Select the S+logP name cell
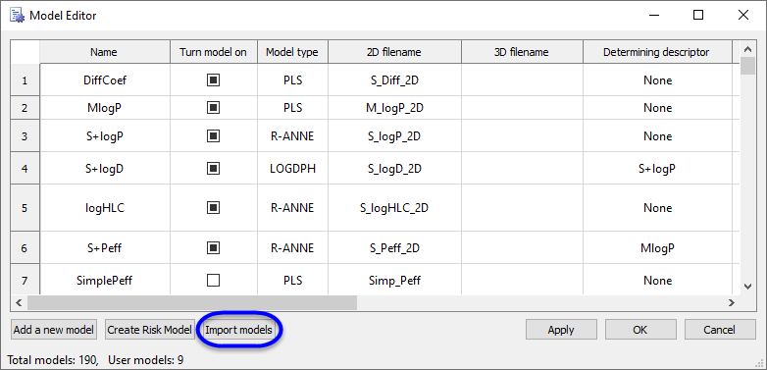 105,136
